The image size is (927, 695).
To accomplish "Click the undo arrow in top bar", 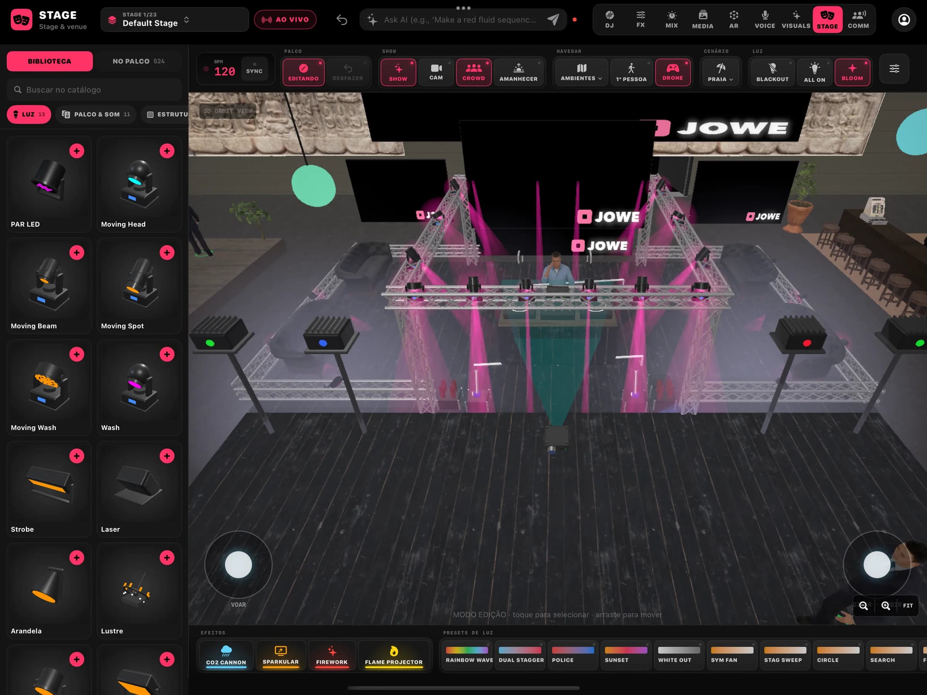I will click(x=341, y=20).
